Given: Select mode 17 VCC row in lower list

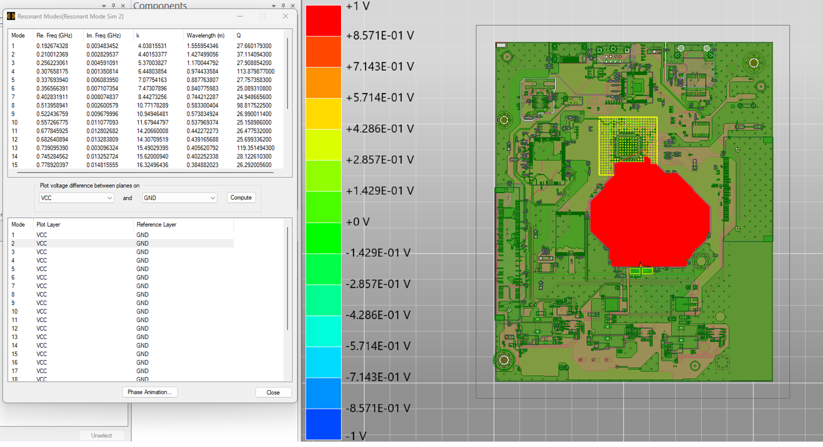Looking at the screenshot, I should coord(122,371).
